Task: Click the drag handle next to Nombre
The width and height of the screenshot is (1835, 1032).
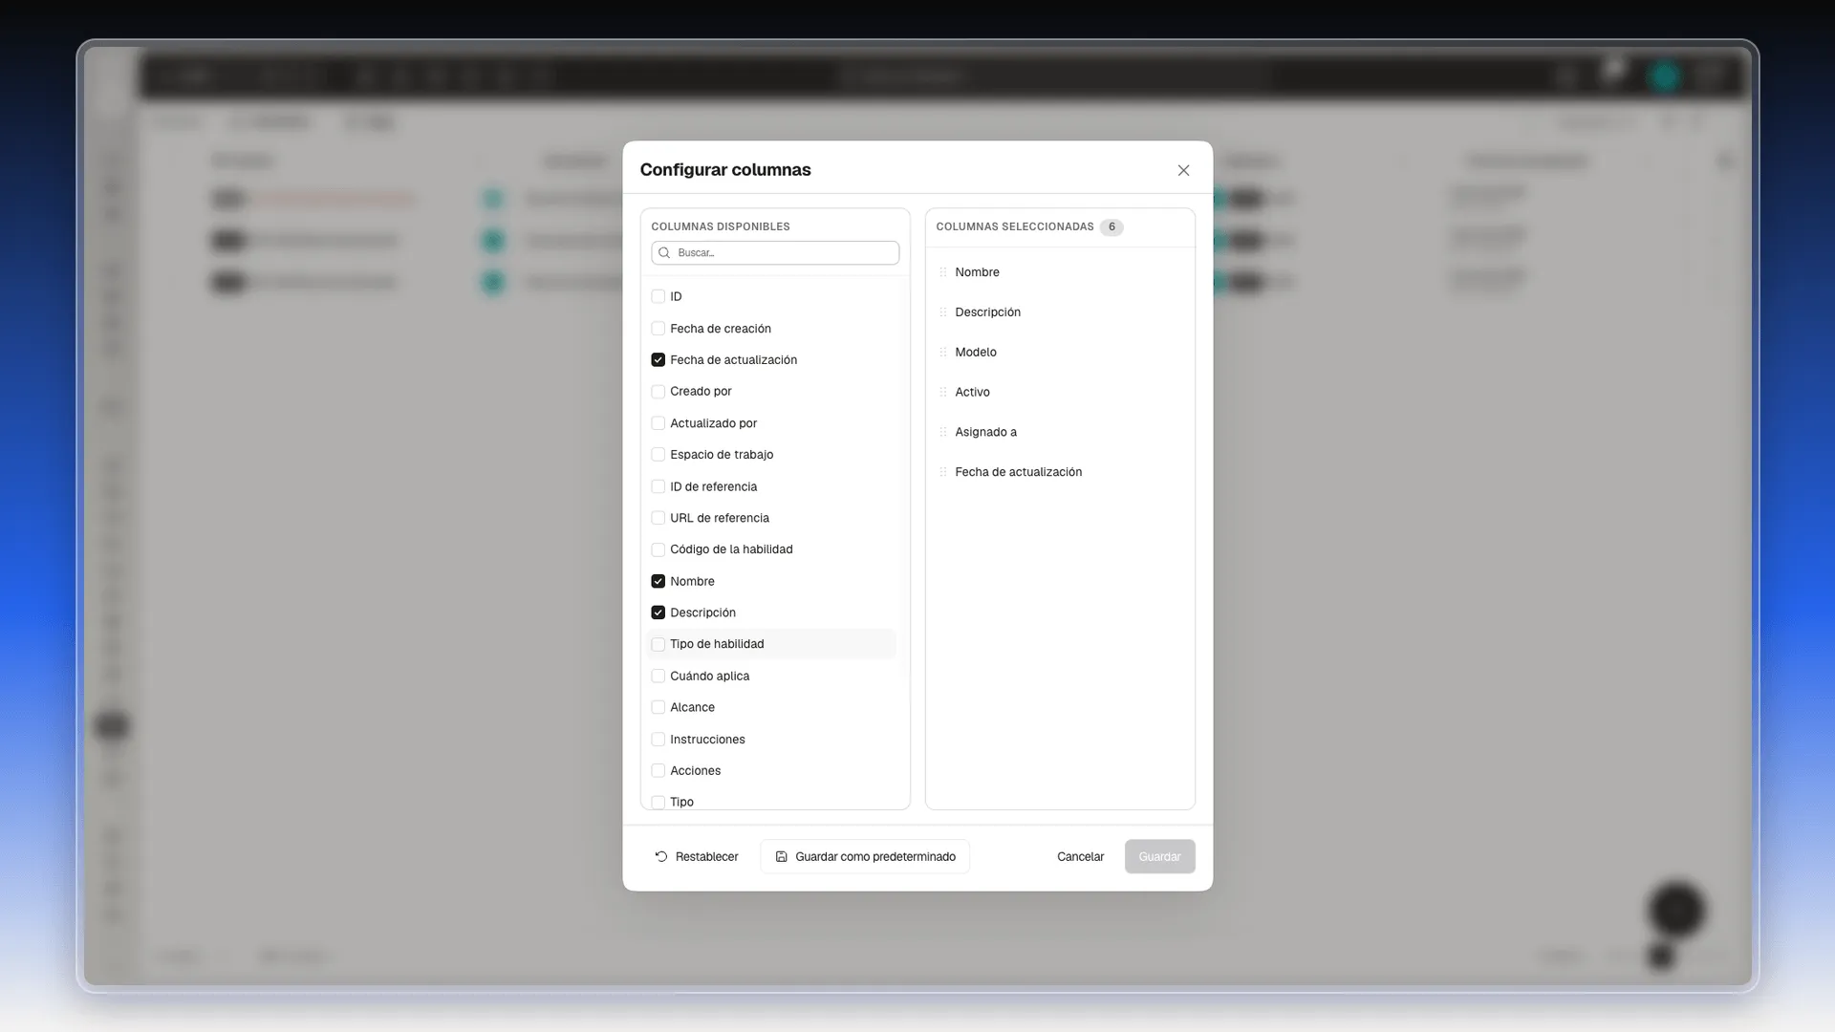Action: click(943, 272)
